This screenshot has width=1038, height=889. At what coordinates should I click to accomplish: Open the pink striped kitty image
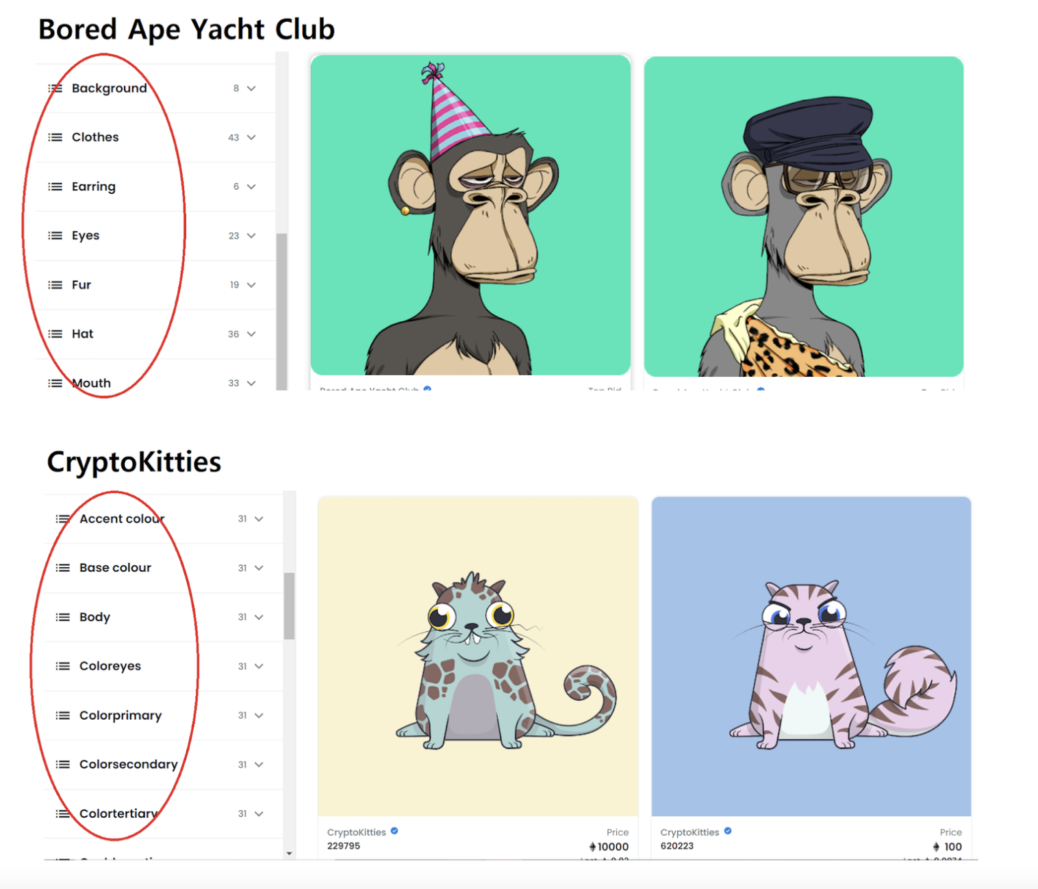(x=811, y=656)
